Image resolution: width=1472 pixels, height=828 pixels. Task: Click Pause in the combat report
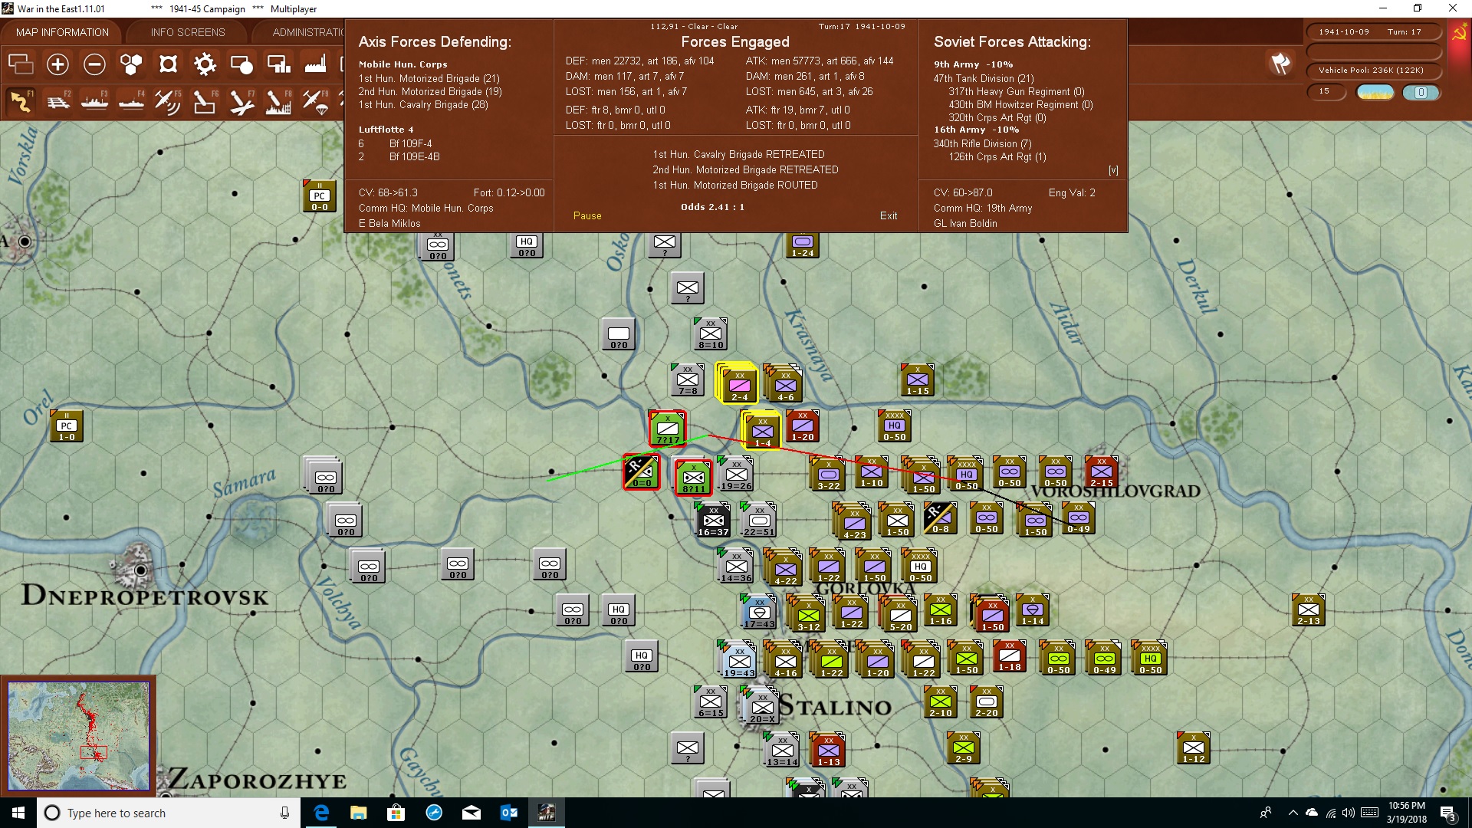(587, 216)
